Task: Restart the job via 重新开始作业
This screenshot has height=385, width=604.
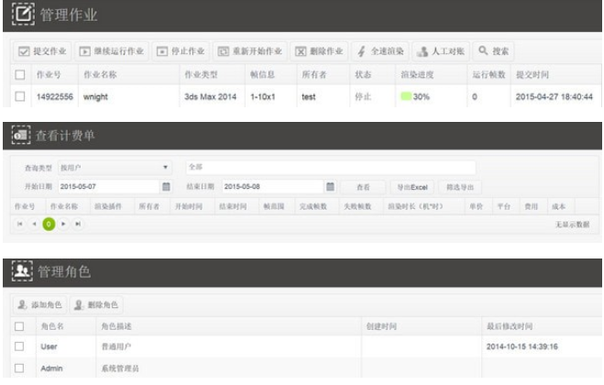Action: [250, 51]
